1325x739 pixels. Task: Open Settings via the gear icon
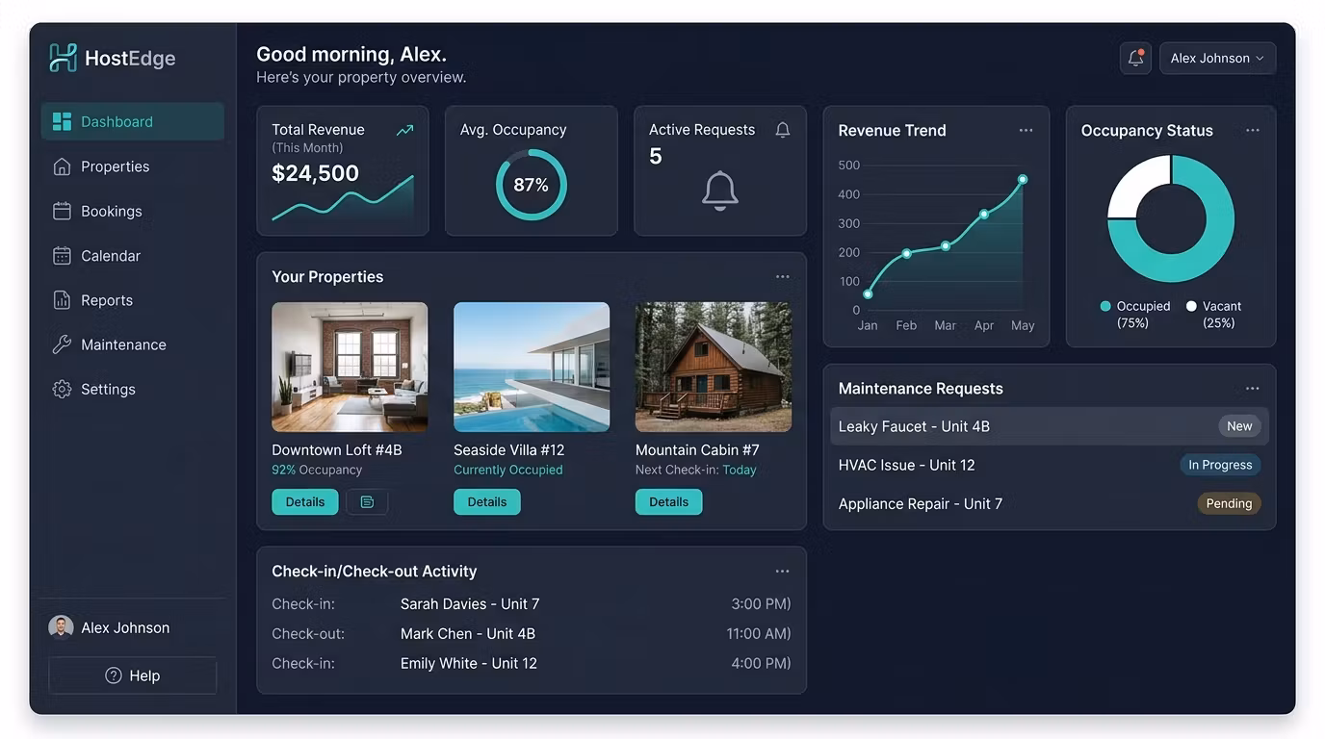[x=62, y=389]
